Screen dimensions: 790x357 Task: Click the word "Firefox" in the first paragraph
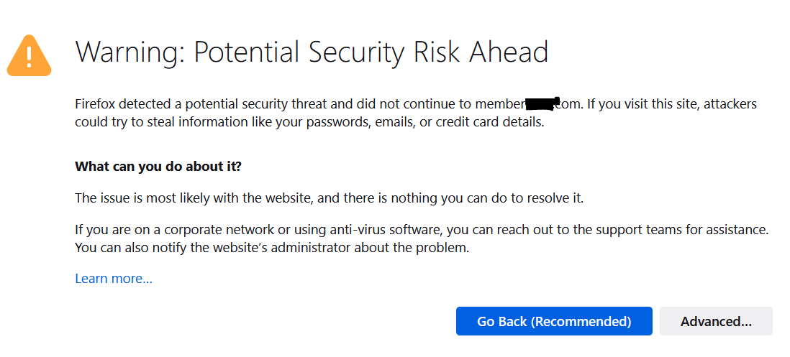point(95,105)
